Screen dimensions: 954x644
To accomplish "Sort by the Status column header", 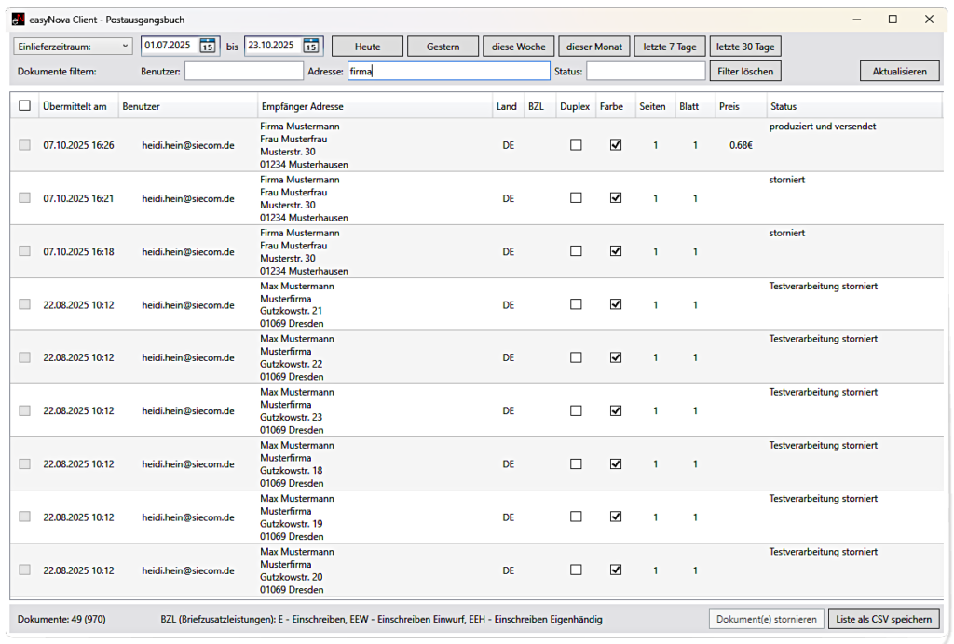I will click(x=784, y=106).
